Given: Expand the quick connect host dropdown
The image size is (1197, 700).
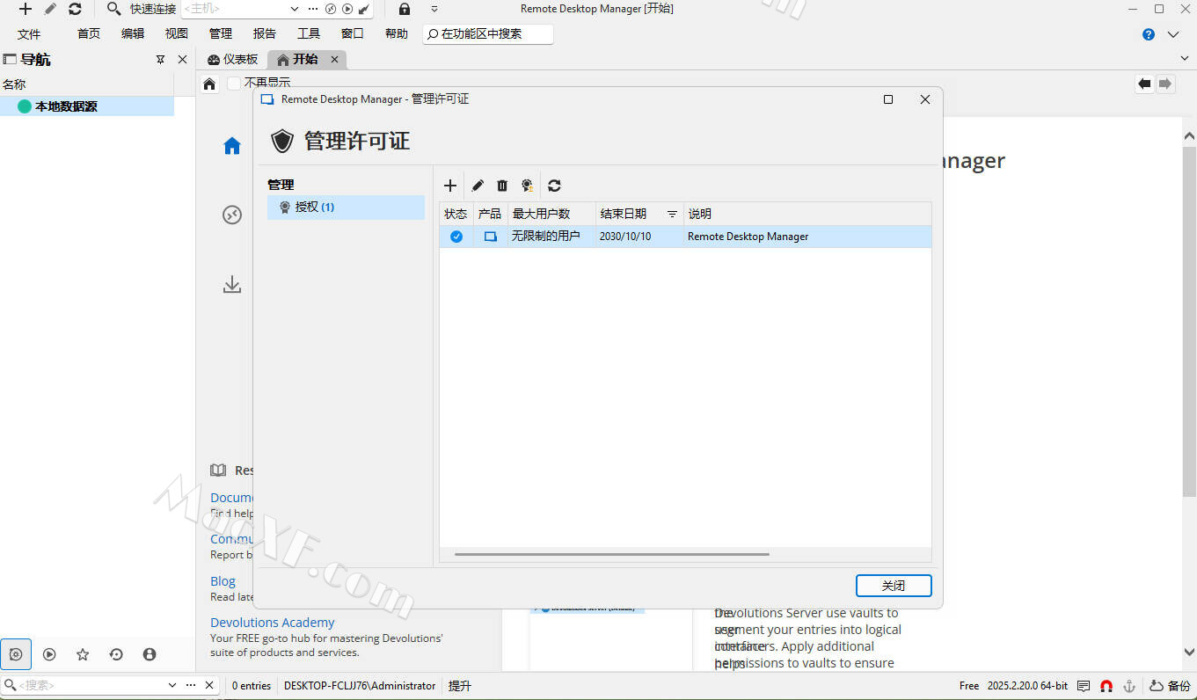Looking at the screenshot, I should (295, 9).
